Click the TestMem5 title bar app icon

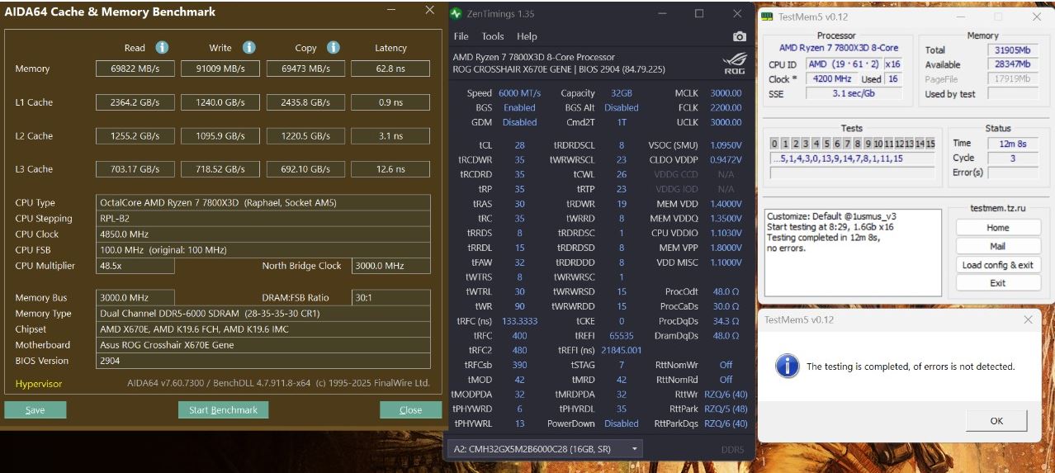coord(766,17)
